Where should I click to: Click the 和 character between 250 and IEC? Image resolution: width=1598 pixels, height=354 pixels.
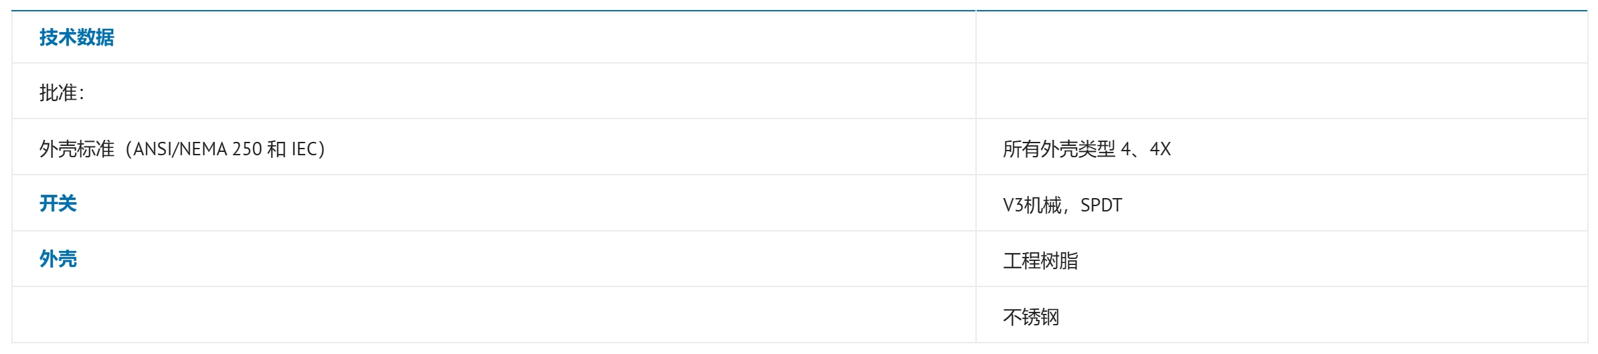tap(276, 149)
